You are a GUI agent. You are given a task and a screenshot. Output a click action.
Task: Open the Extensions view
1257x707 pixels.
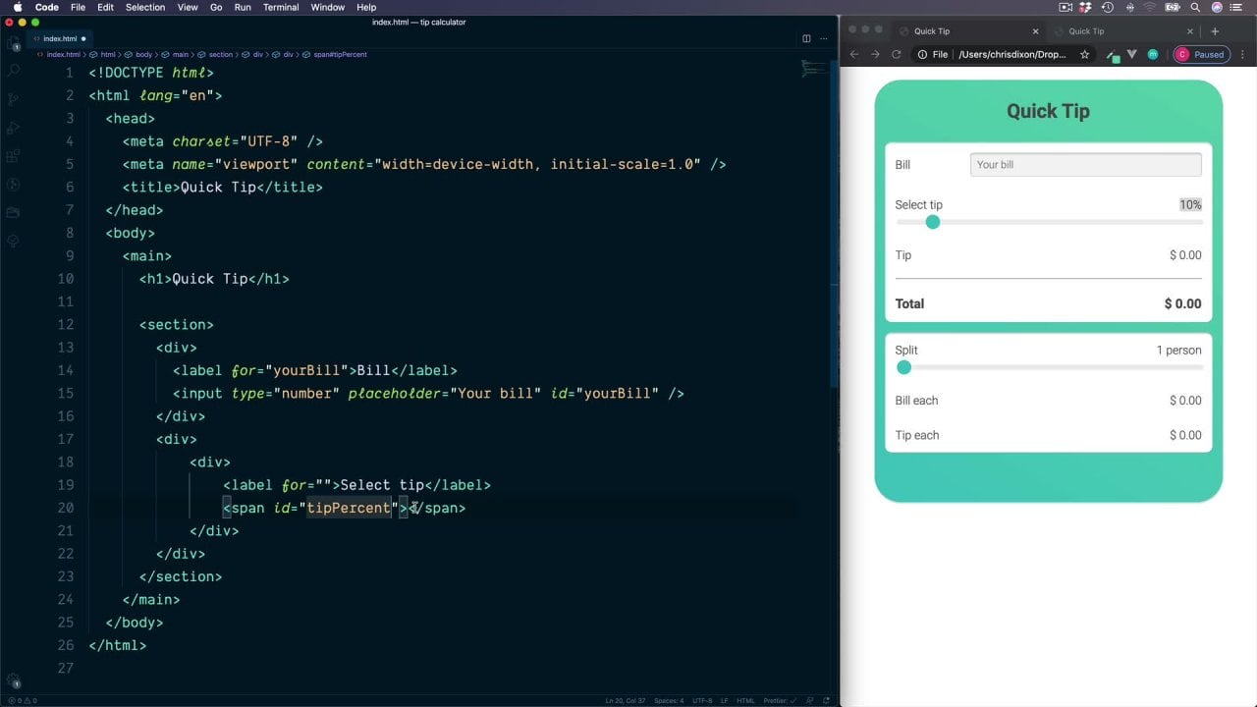point(13,156)
